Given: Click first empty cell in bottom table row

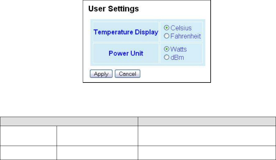Looking at the screenshot, I should pyautogui.click(x=28, y=153).
